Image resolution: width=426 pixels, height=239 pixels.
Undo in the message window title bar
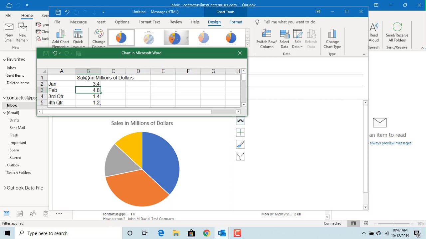coord(67,12)
